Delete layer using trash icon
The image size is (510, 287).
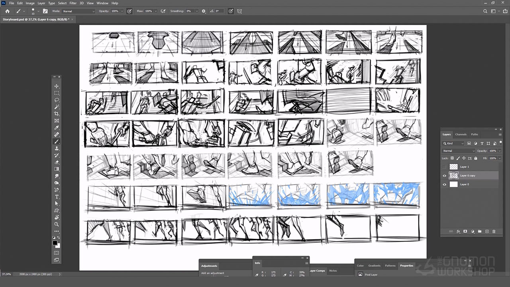coord(494,231)
